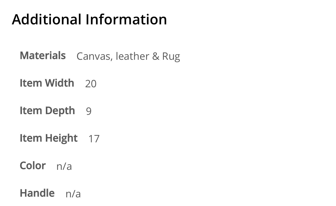Click the word Information in the heading
Screen dimensions: 336x206
(x=126, y=19)
